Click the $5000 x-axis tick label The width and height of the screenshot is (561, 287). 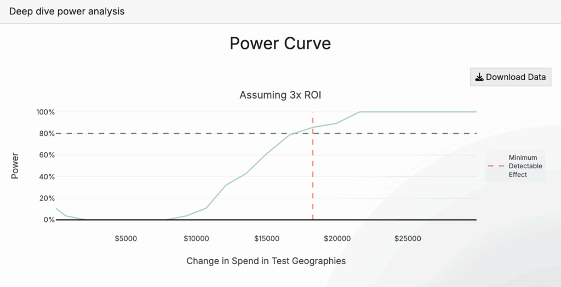(x=125, y=239)
